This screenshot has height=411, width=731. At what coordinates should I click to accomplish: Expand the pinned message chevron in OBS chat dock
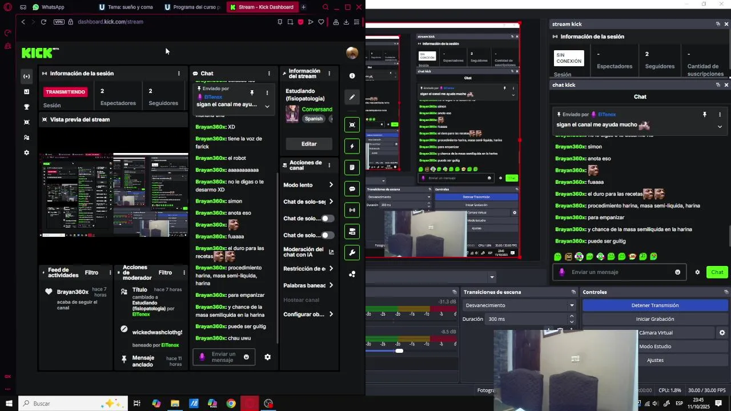click(x=720, y=127)
